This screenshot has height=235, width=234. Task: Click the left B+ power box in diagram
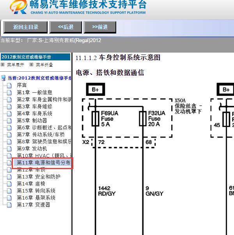click(96, 90)
